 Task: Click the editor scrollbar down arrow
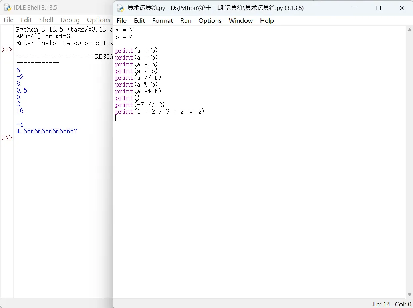[x=409, y=294]
